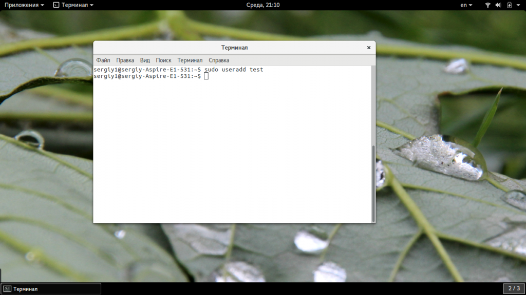Image resolution: width=526 pixels, height=295 pixels.
Task: Click the volume speaker icon
Action: (x=498, y=5)
